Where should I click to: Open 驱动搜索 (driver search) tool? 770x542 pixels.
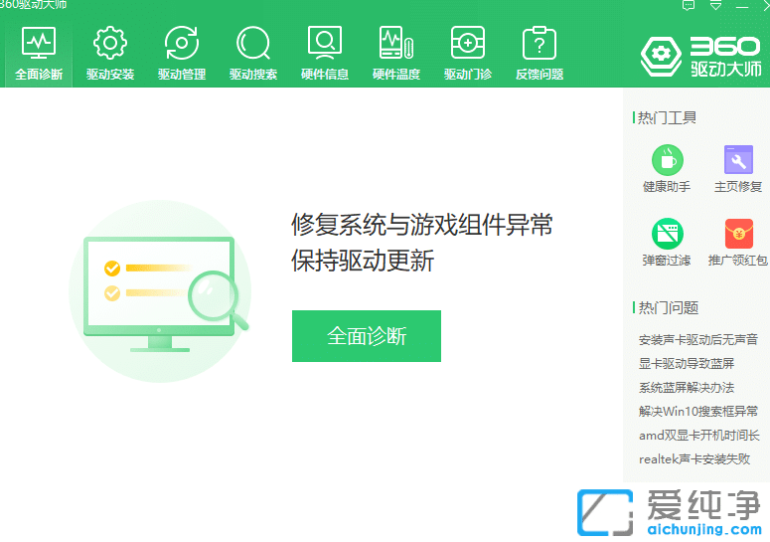(252, 54)
